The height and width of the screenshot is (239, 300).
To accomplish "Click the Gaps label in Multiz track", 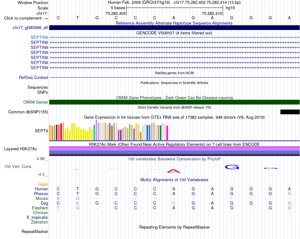I will click(x=43, y=184).
